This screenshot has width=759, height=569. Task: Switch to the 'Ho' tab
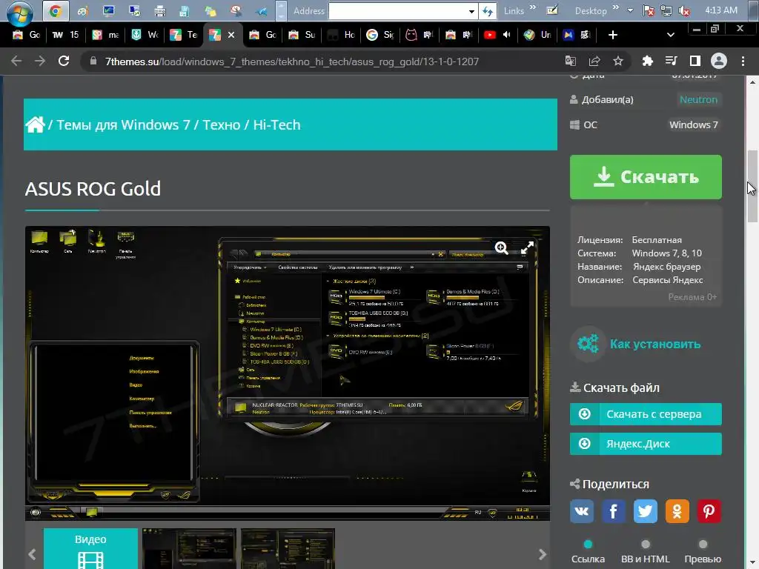click(341, 35)
